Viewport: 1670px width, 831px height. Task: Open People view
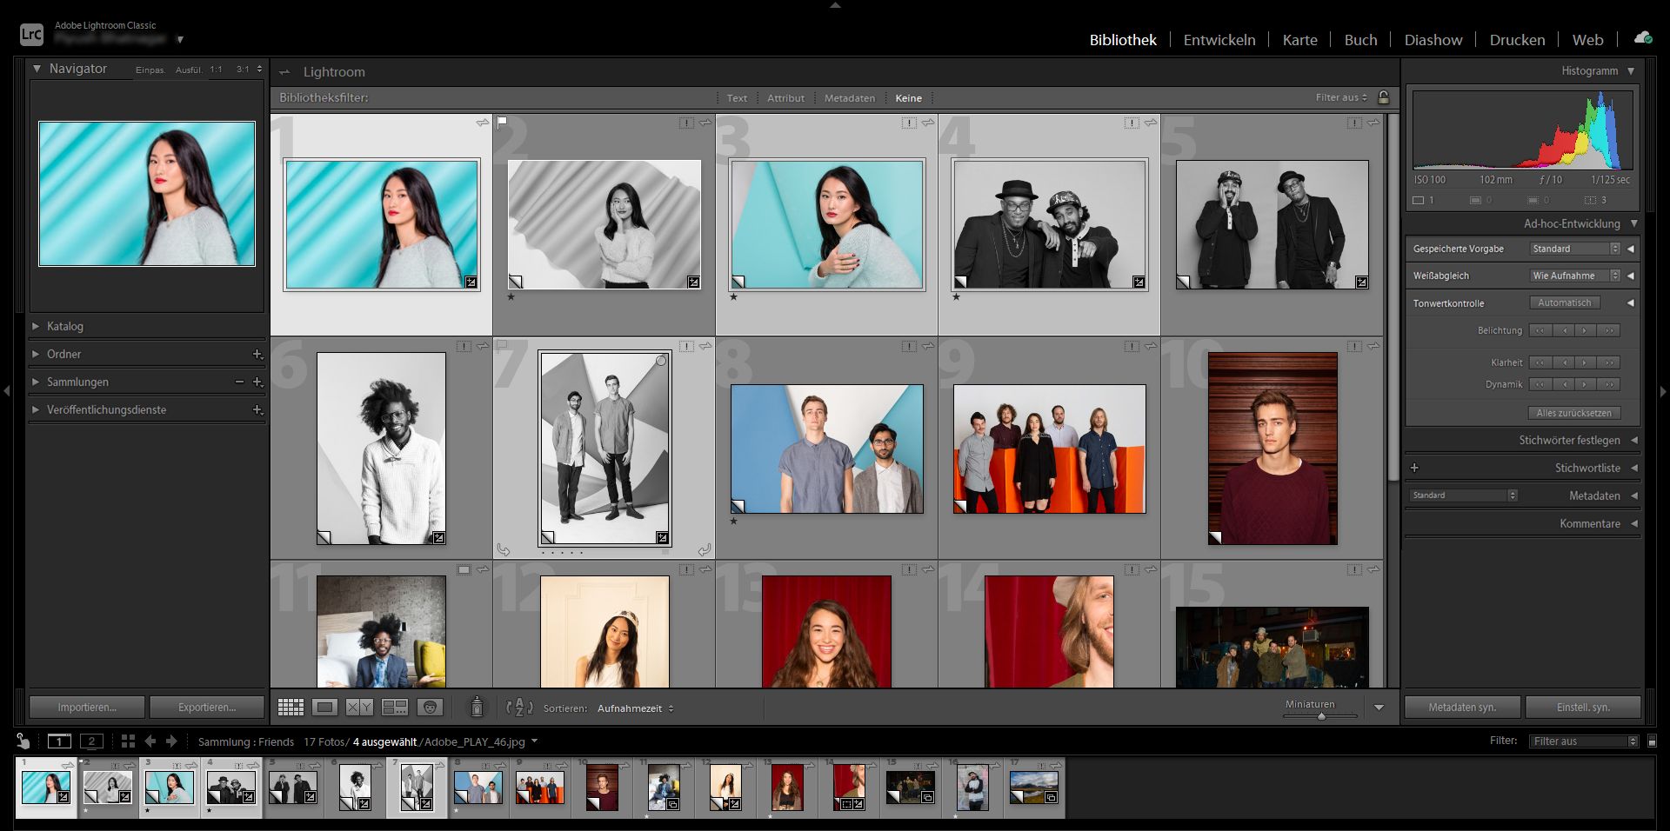point(431,708)
